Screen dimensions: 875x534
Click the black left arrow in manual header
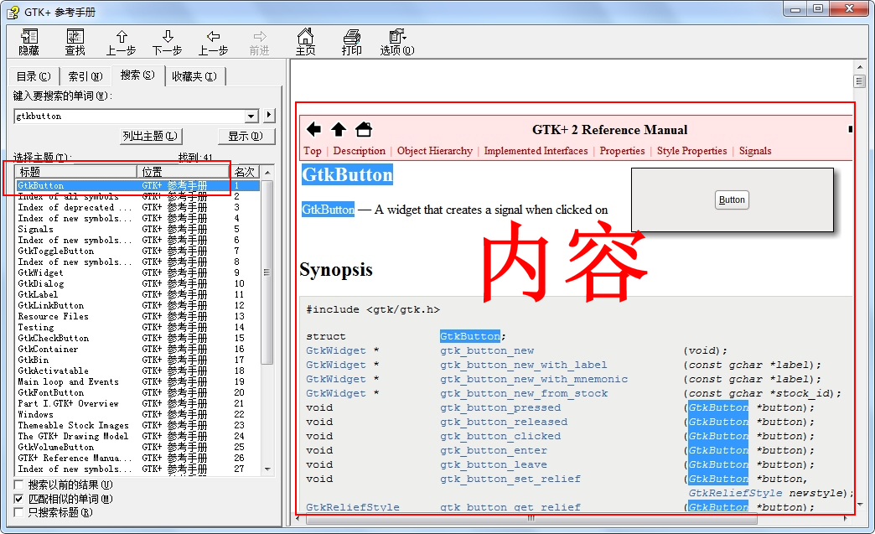pyautogui.click(x=314, y=129)
